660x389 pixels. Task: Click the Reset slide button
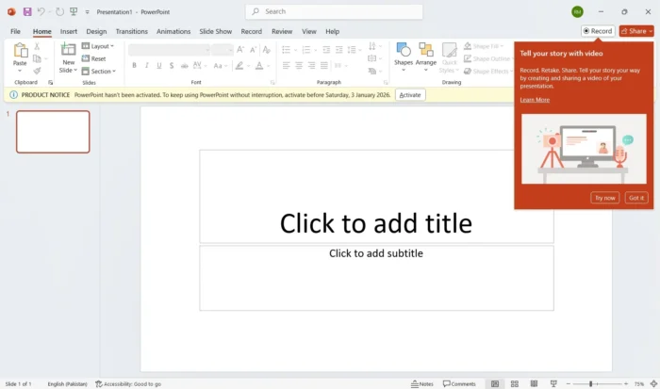click(x=94, y=58)
